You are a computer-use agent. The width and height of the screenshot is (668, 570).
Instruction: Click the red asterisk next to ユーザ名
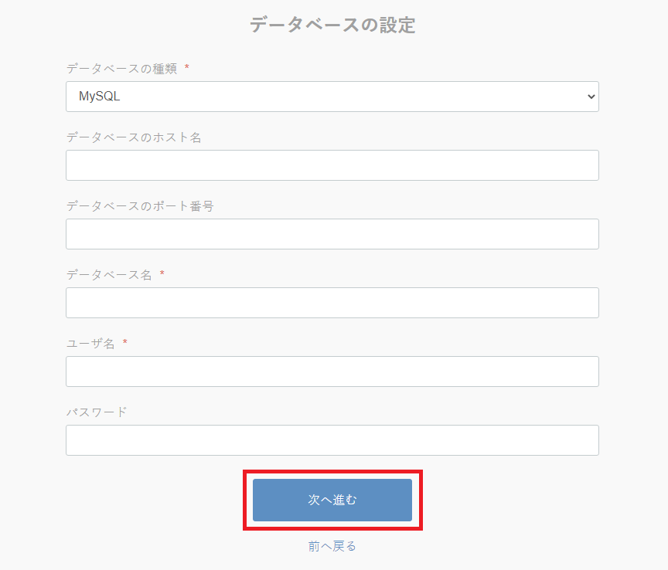(124, 342)
